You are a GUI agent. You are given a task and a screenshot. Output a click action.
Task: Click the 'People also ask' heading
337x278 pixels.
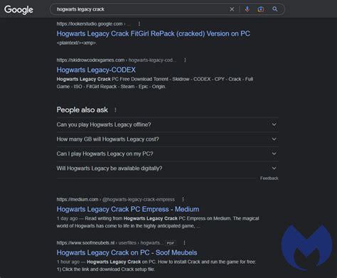[82, 110]
